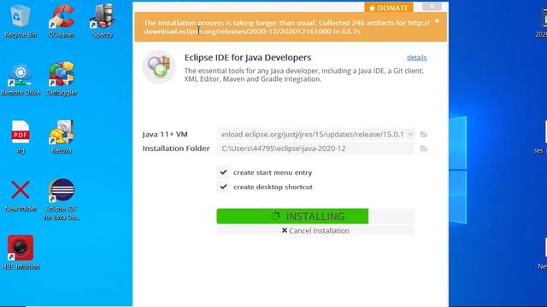This screenshot has height=307, width=547.
Task: Click the Installation Folder path field
Action: 315,148
